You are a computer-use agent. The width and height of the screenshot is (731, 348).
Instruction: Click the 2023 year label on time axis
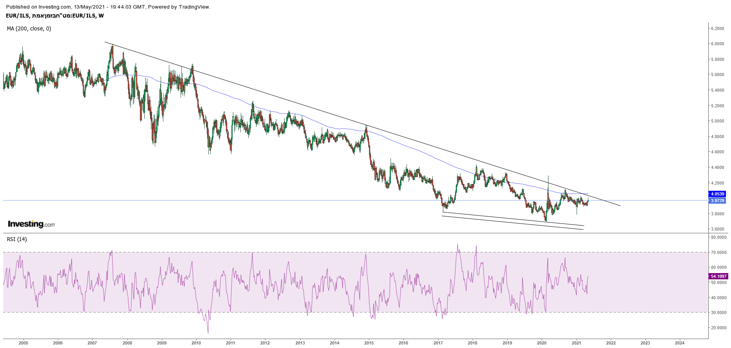645,343
